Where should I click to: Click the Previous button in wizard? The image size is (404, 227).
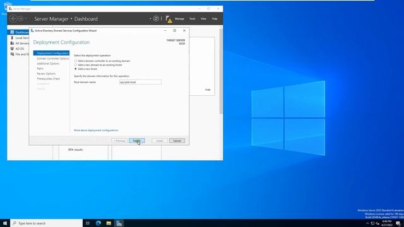tap(119, 141)
